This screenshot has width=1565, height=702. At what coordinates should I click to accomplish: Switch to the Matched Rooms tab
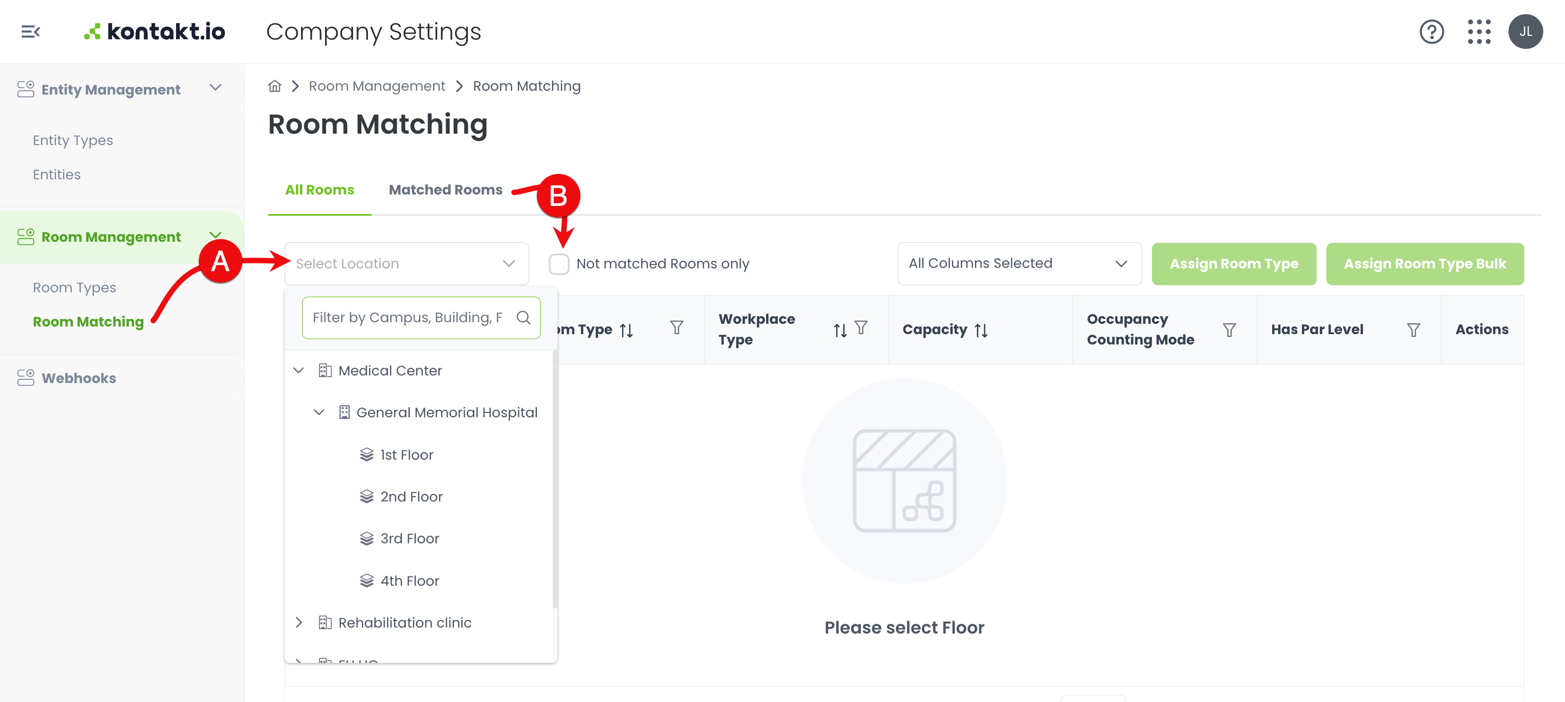(446, 190)
